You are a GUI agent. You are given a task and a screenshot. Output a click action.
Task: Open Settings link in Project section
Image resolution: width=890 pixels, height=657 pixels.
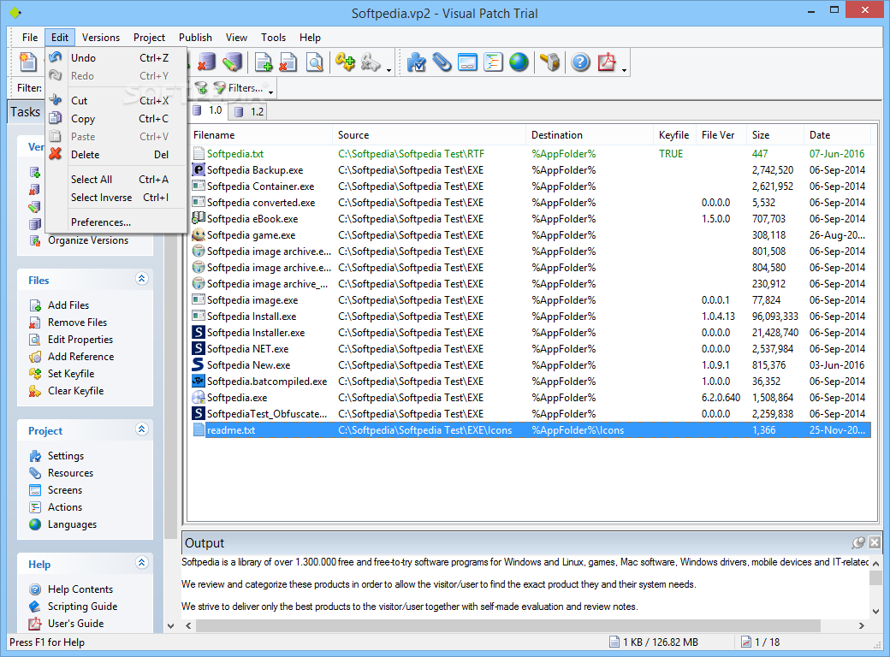66,456
